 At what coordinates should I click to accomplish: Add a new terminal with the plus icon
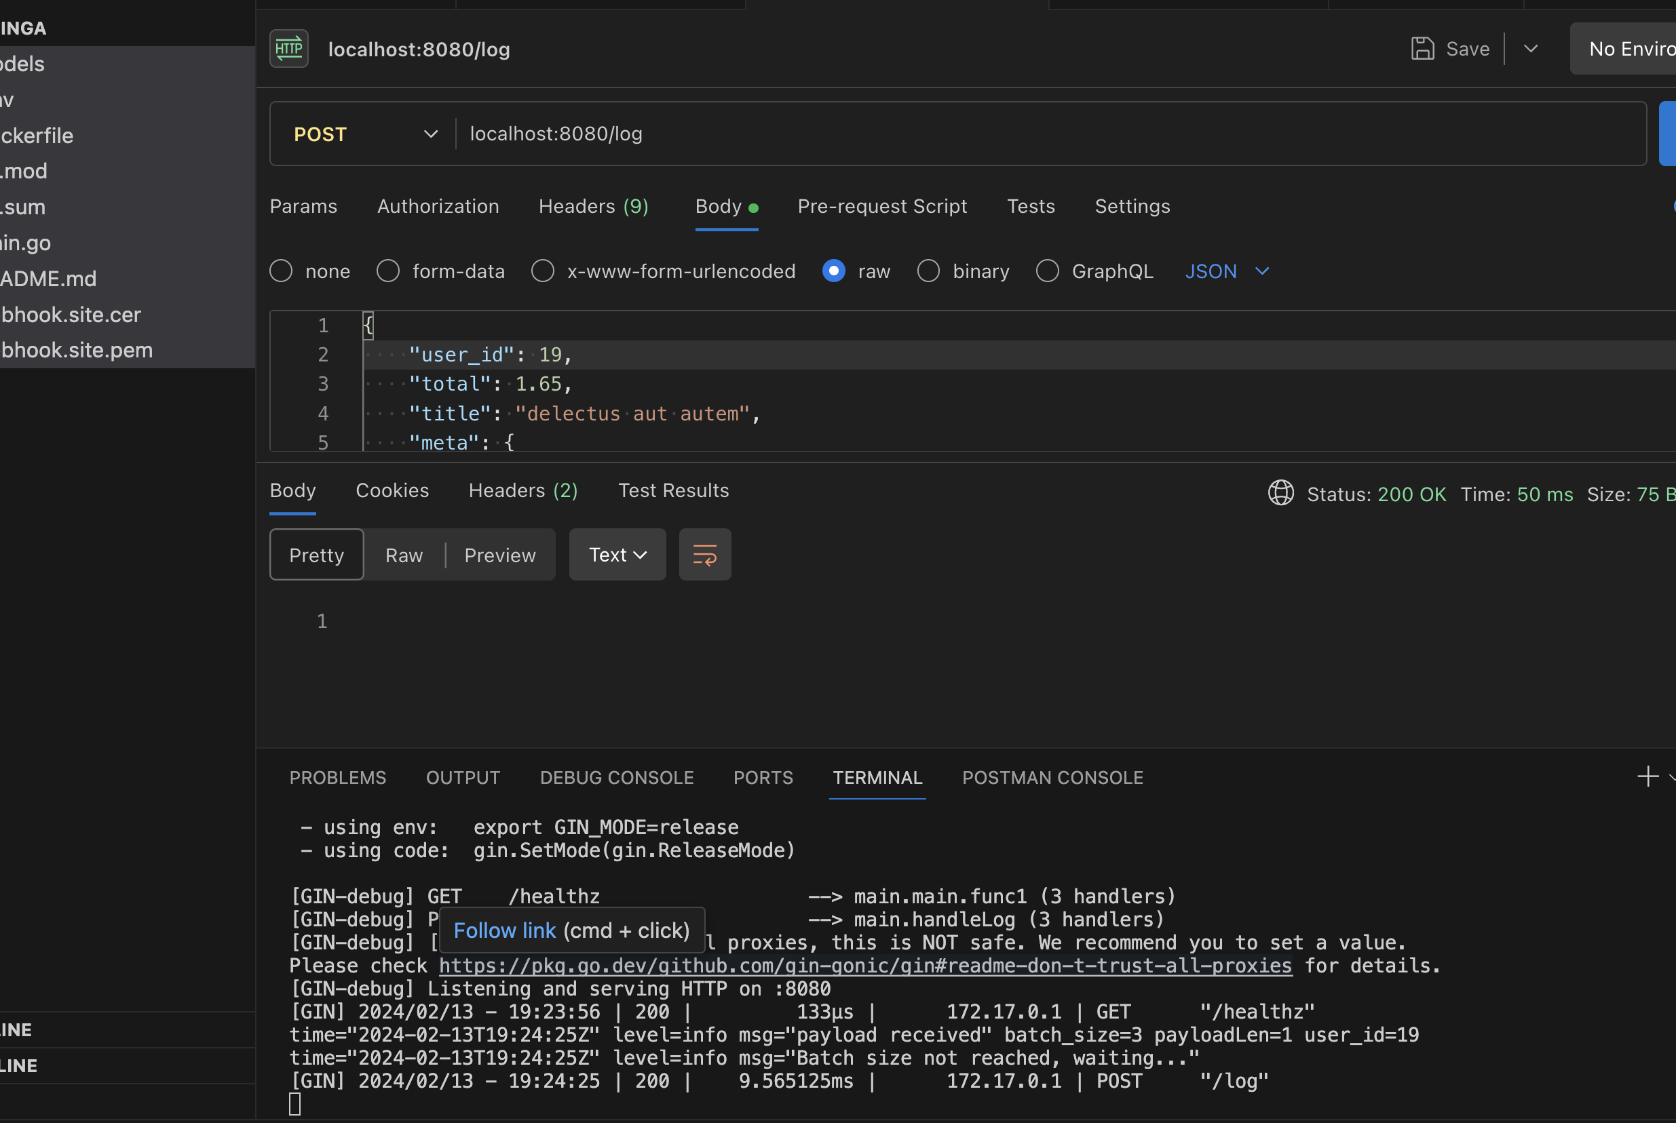(1648, 776)
